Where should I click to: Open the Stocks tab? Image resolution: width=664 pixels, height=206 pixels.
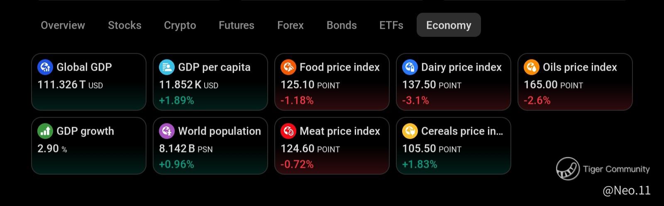click(124, 25)
